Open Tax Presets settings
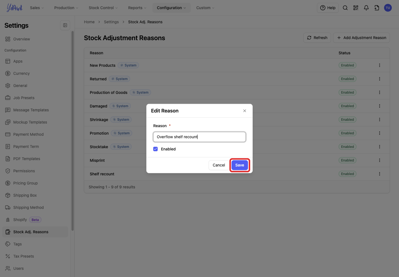Image resolution: width=399 pixels, height=277 pixels. coord(35,256)
